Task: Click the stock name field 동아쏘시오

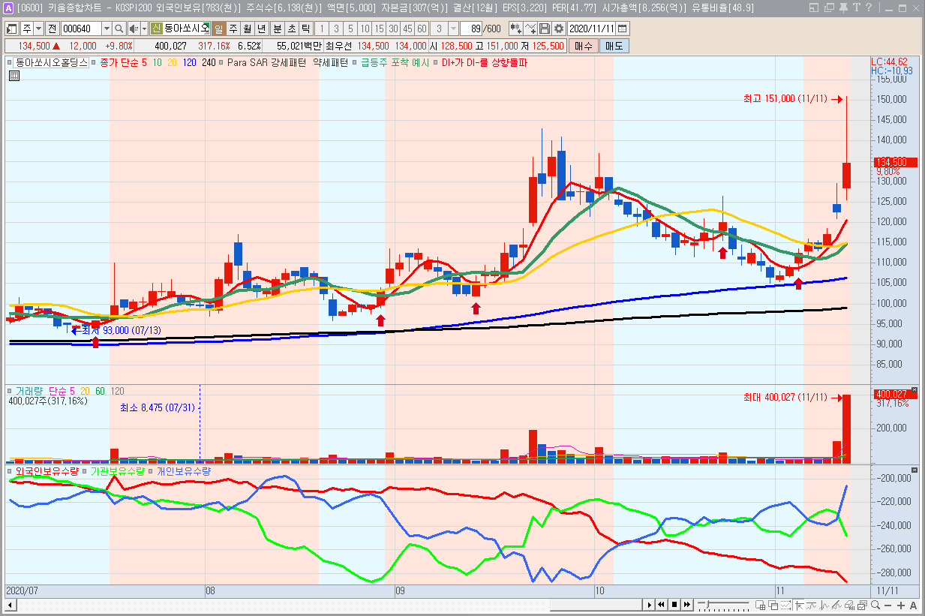Action: [x=186, y=29]
